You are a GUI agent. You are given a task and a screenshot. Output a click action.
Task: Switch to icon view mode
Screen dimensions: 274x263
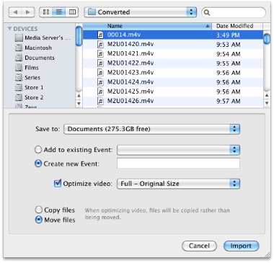coord(46,12)
